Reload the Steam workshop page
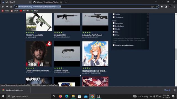Screen dimensions: 177x99 (11, 7)
